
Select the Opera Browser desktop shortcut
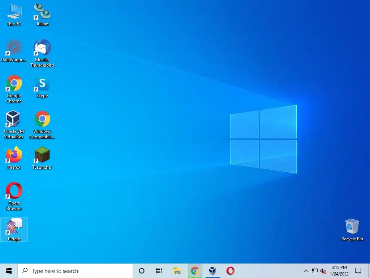[x=14, y=197]
